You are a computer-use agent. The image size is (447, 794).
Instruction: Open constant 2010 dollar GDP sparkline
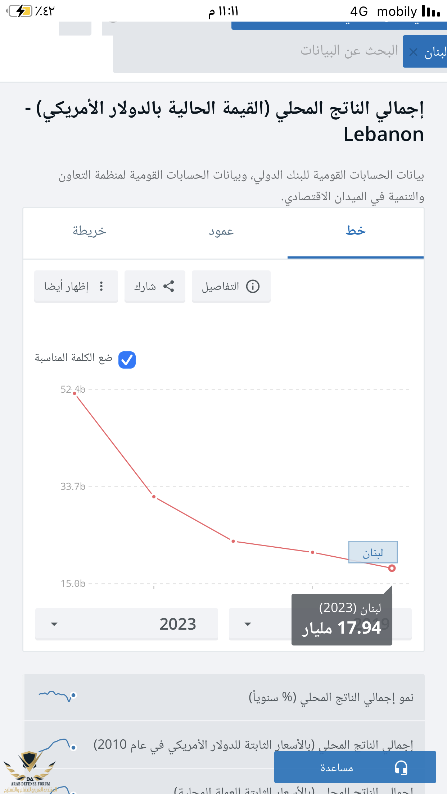click(x=58, y=745)
